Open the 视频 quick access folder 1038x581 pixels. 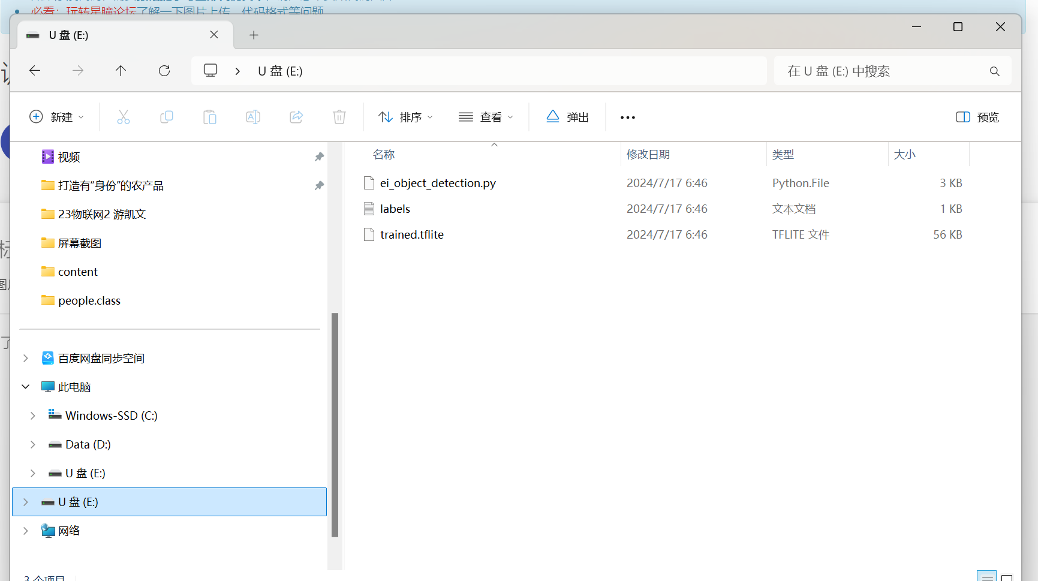point(69,156)
